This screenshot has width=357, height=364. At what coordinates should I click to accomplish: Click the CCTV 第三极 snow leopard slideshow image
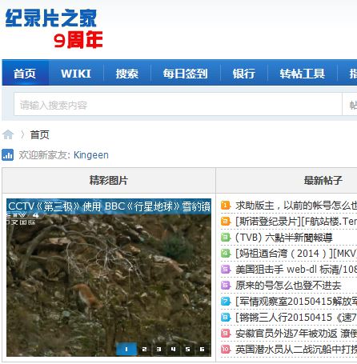coord(109,278)
